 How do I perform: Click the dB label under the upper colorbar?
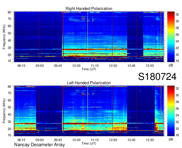coord(171,65)
